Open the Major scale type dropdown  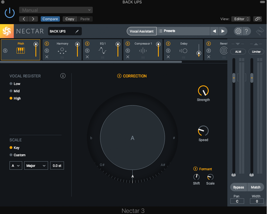(36, 165)
